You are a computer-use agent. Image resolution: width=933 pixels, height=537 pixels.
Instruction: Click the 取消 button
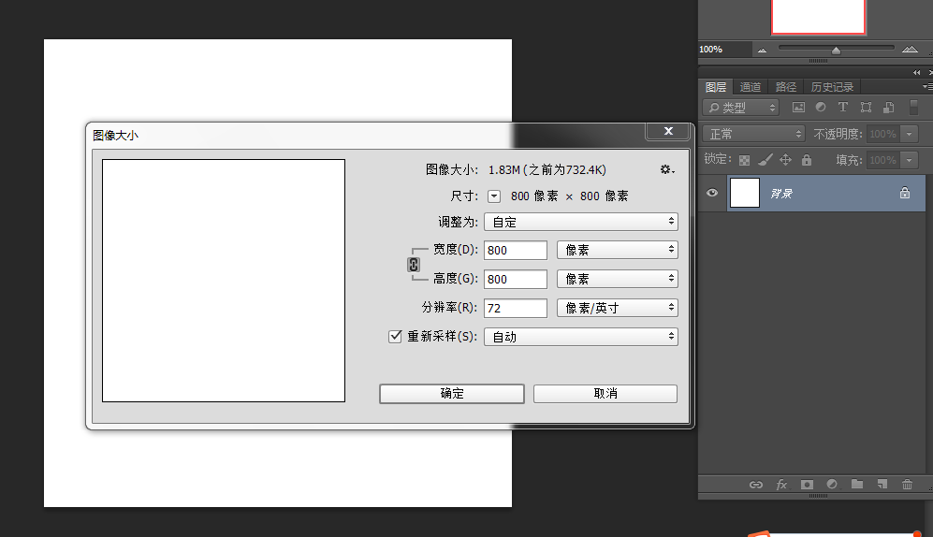tap(605, 394)
